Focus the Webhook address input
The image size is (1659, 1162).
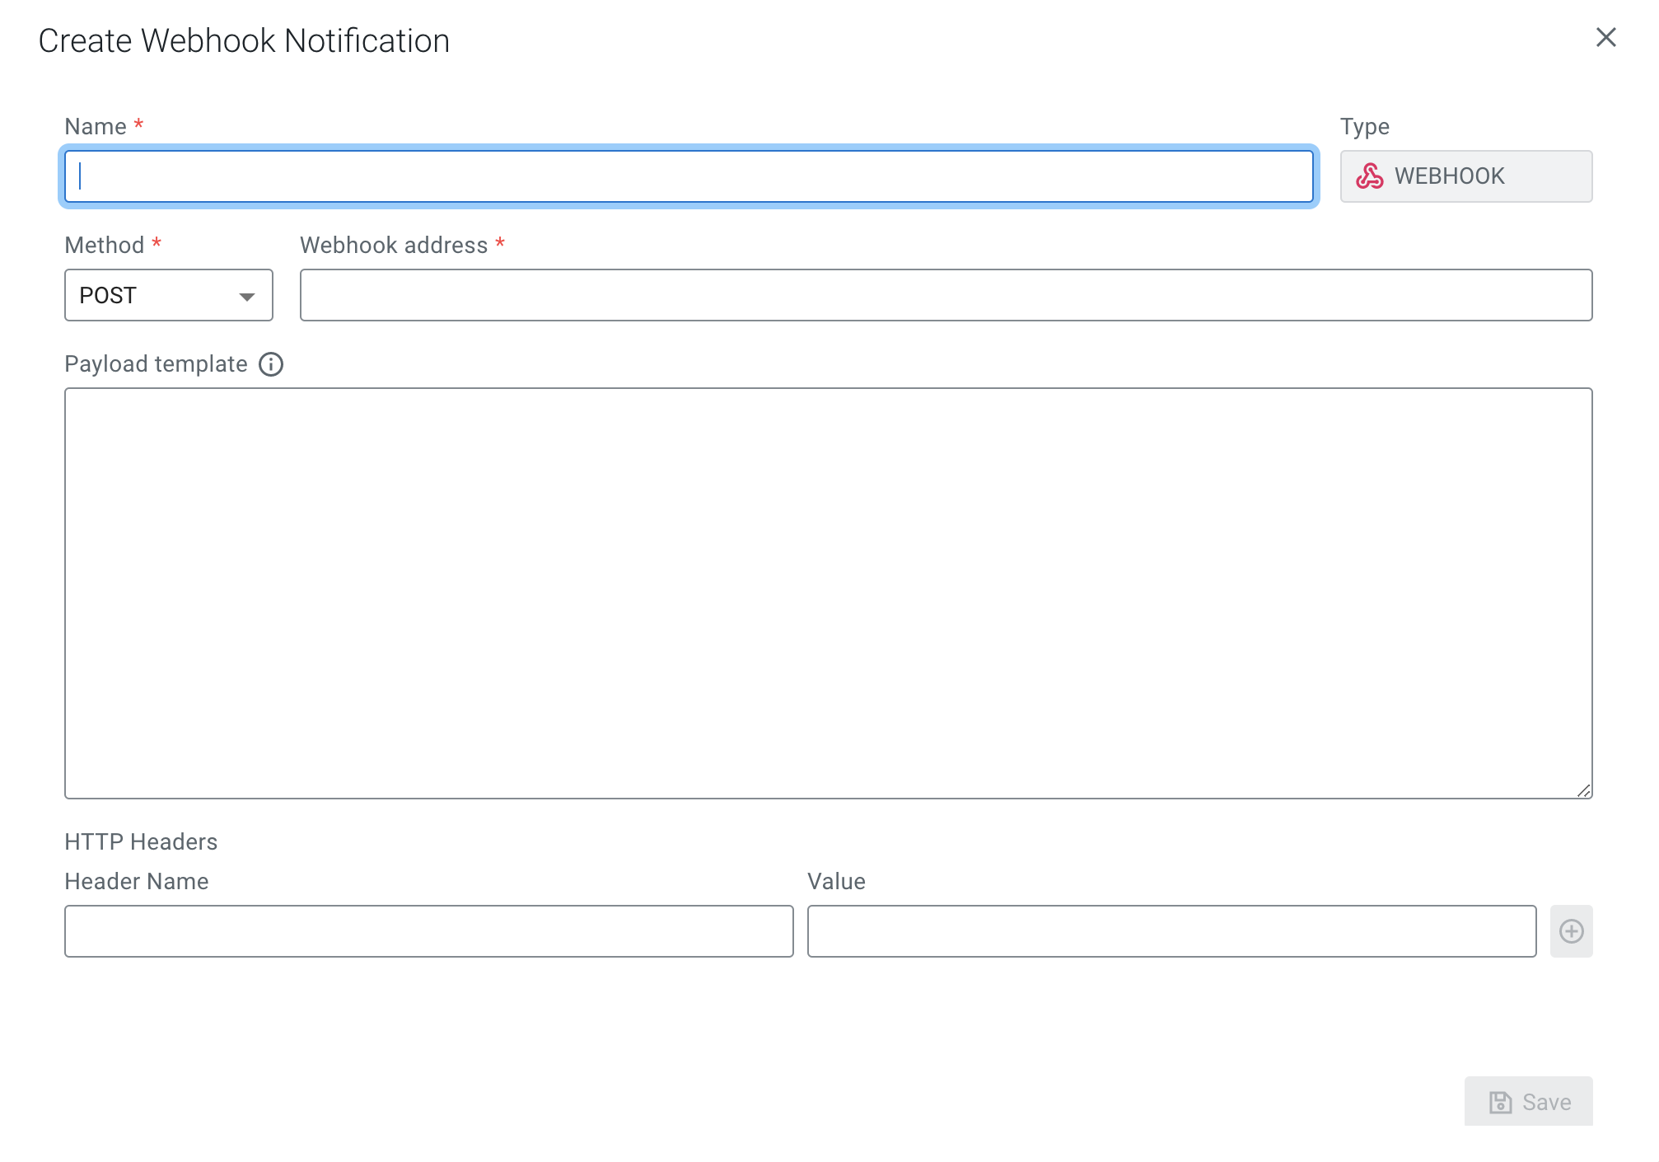coord(946,295)
